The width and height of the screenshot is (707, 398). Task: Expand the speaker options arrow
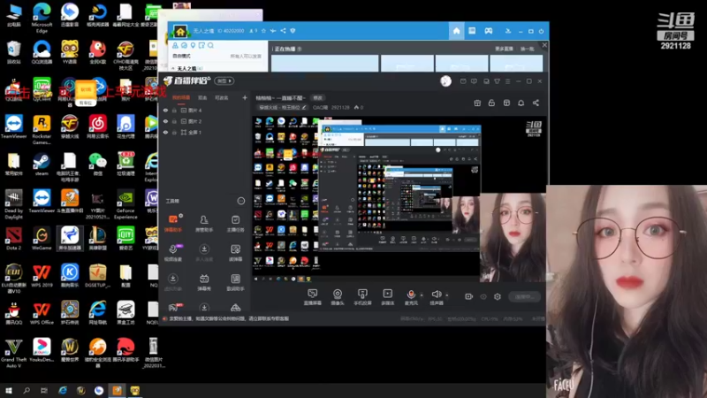[447, 295]
